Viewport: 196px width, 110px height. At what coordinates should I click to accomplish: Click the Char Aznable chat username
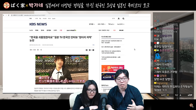point(167,68)
